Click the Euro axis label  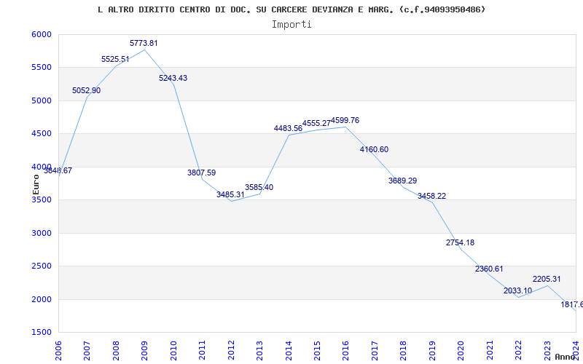36,184
